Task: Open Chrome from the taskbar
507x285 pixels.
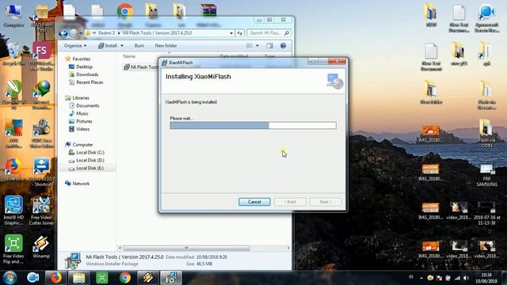Action: point(125,278)
